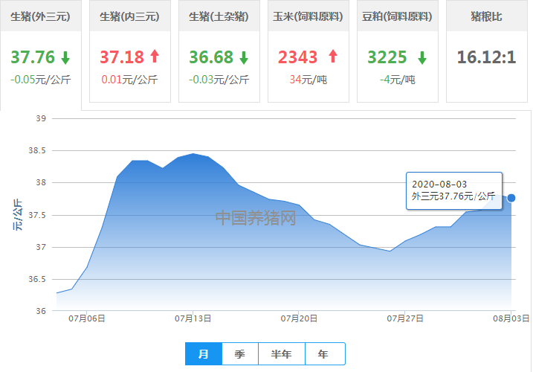Click the red up arrow beside 2343
The image size is (533, 372).
coord(332,57)
